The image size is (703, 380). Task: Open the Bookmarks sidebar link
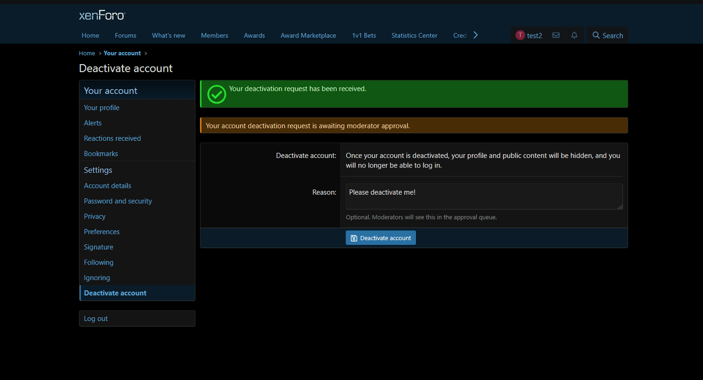[101, 154]
